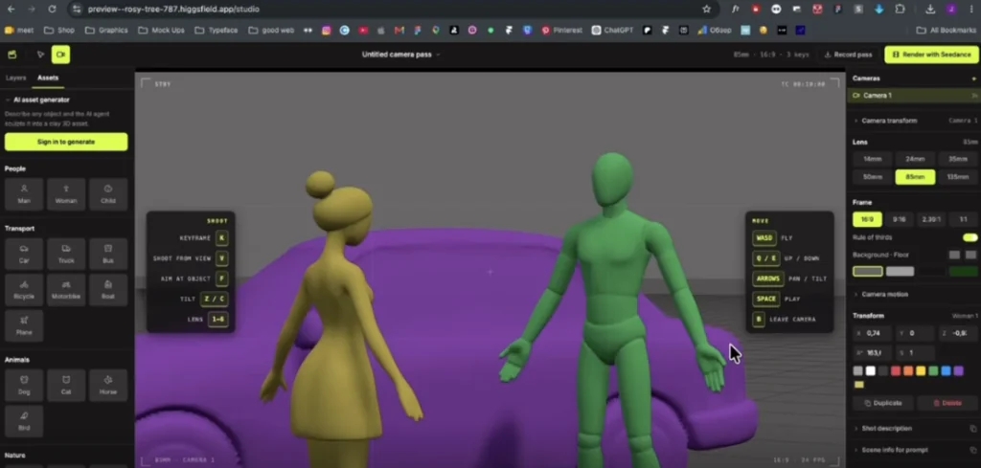Click the Record pass button
The image size is (981, 468).
point(849,55)
